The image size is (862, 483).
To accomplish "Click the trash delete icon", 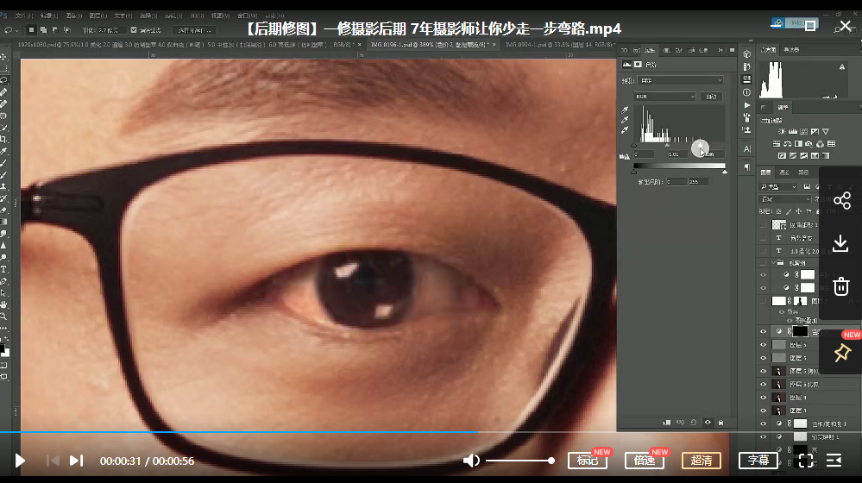I will tap(841, 286).
